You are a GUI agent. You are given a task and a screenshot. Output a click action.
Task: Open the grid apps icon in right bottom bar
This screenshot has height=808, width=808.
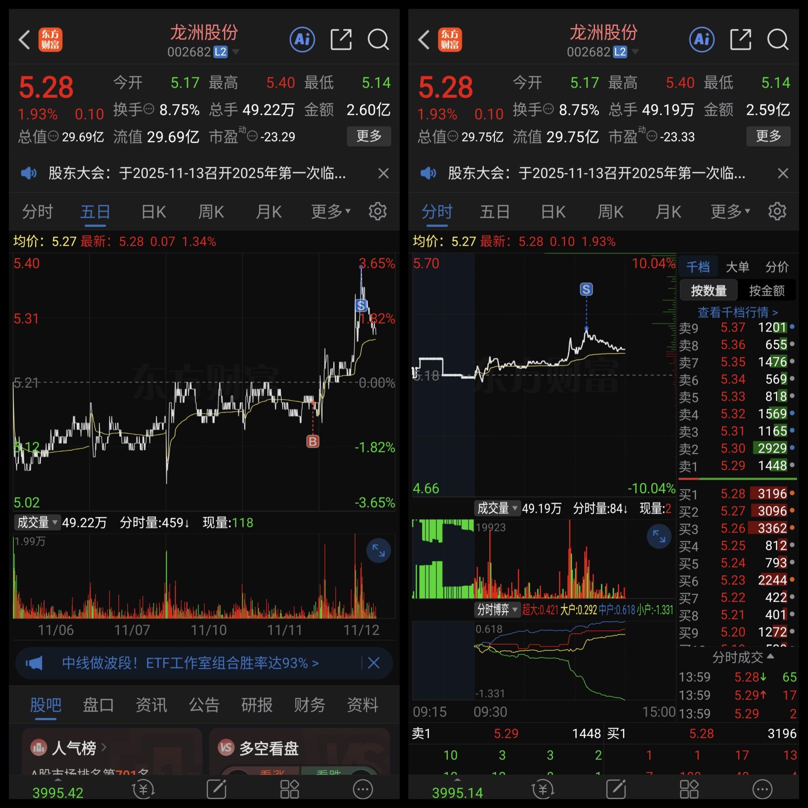coord(689,789)
